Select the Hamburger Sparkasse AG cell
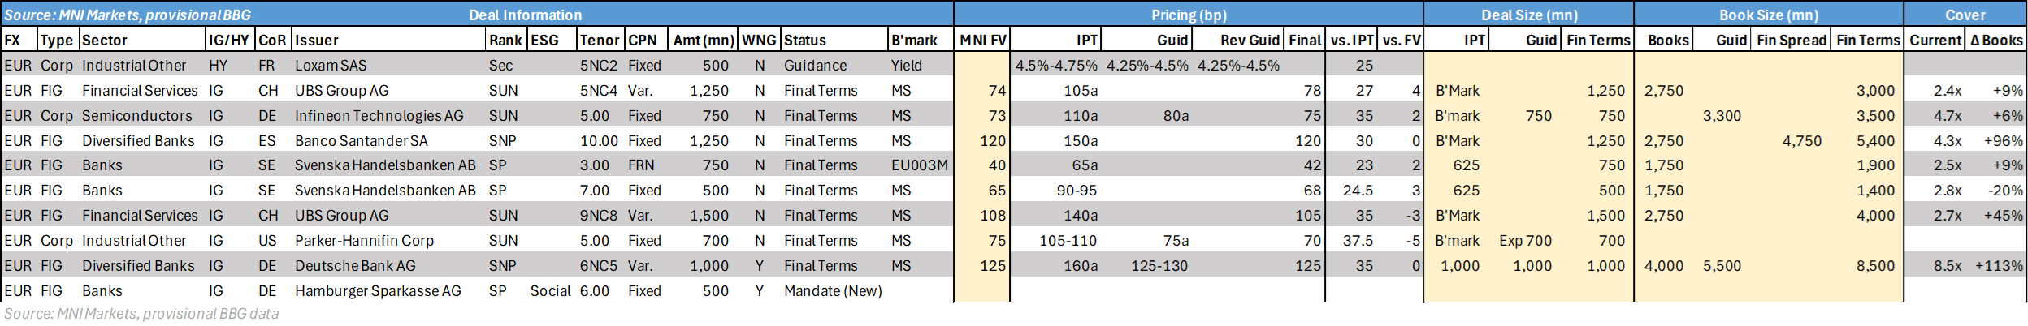This screenshot has width=2028, height=326. point(378,290)
